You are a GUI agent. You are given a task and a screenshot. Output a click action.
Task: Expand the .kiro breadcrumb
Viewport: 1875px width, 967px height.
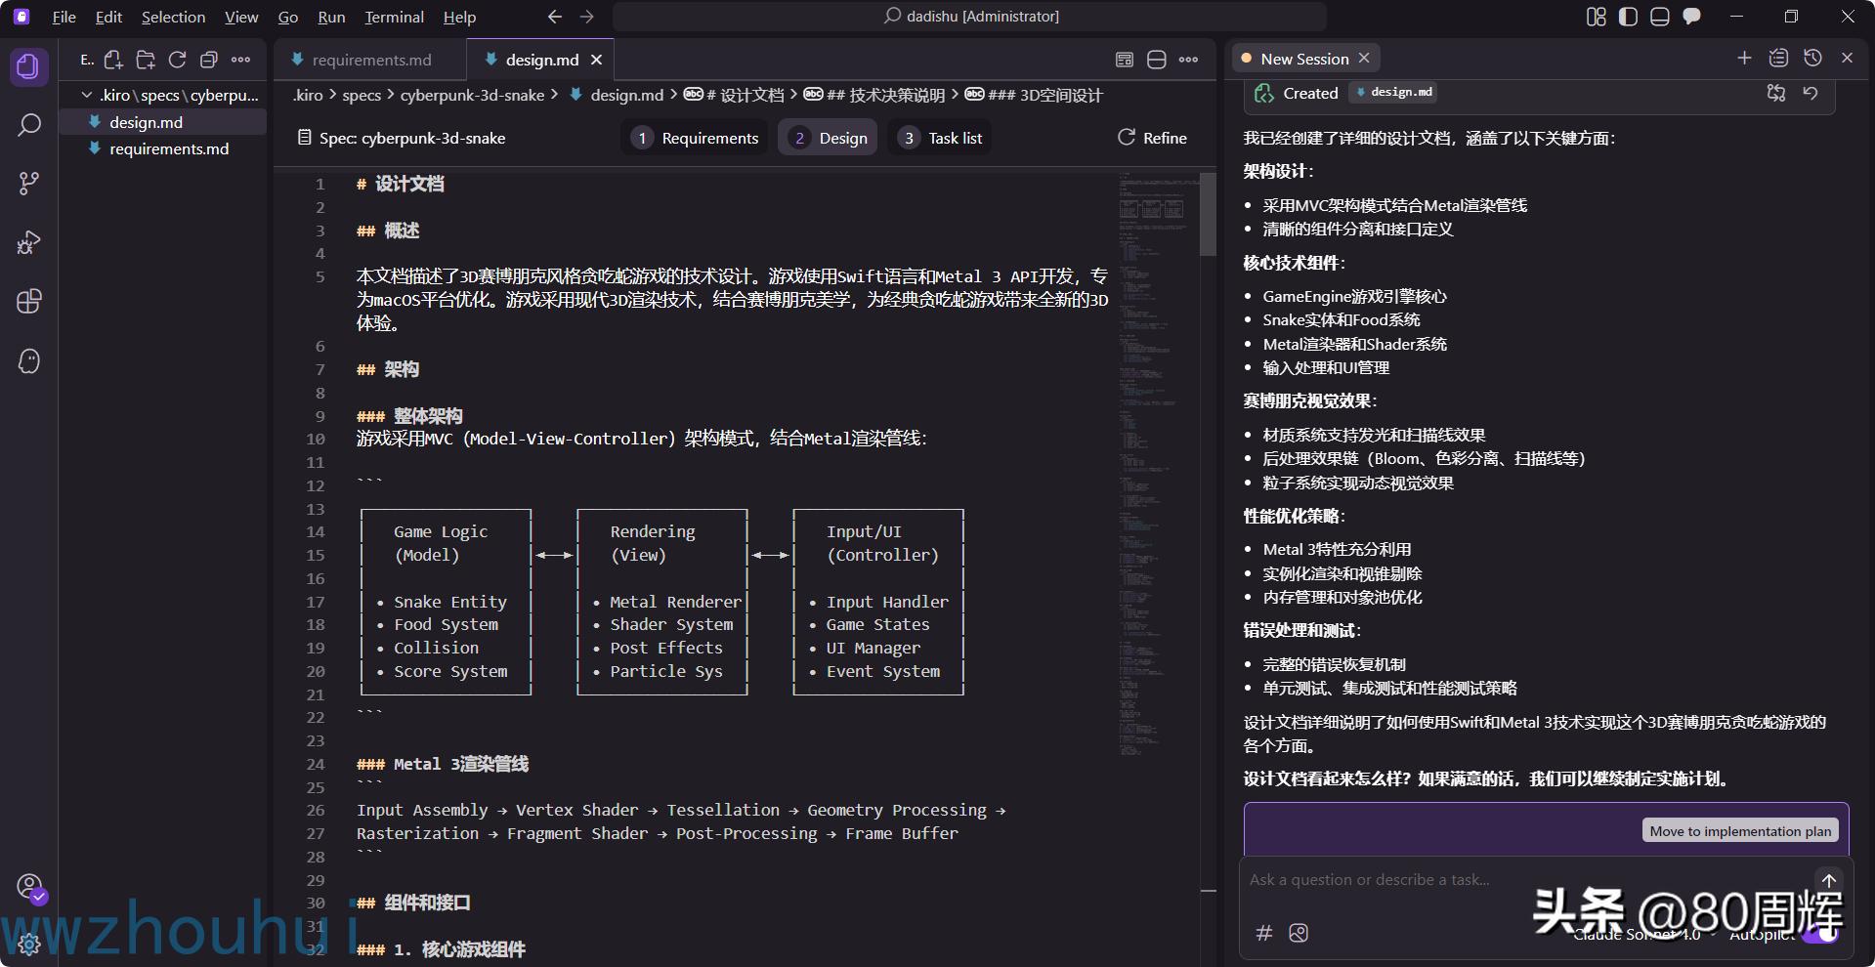coord(308,95)
